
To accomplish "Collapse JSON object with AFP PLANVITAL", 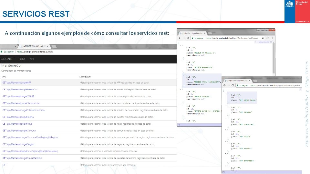I will tap(225, 117).
